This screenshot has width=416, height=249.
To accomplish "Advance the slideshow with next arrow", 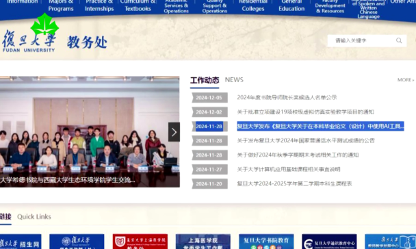I will [x=174, y=132].
